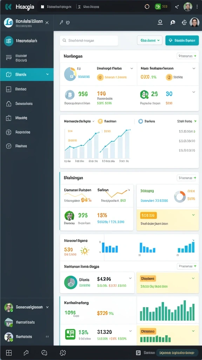Click the teal pill button in bottom bar
Viewport: 202px width, 360px height.
click(x=177, y=353)
